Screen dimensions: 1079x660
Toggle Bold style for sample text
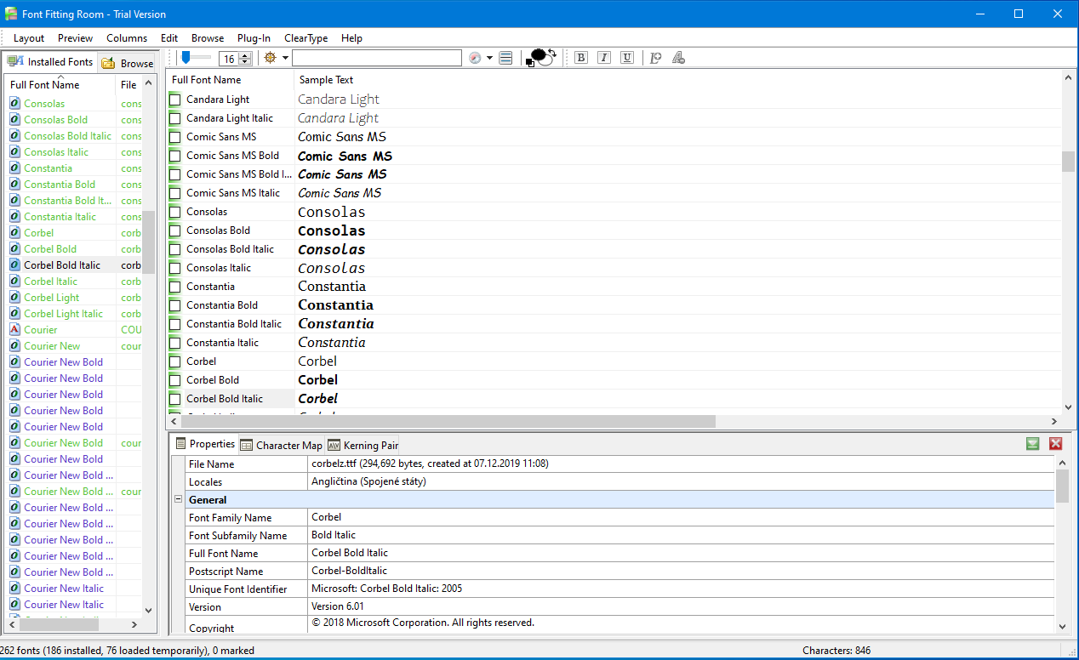pyautogui.click(x=581, y=58)
